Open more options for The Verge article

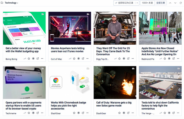[x=178, y=113]
